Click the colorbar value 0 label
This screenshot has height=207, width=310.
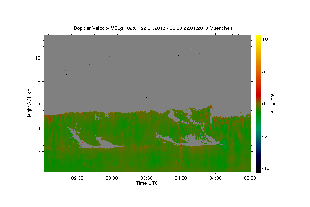(264, 104)
